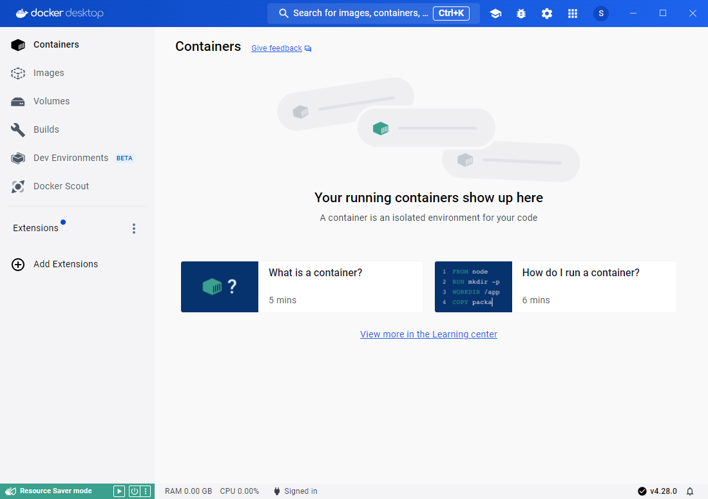This screenshot has height=499, width=708.
Task: Maximize the Docker Desktop window
Action: [663, 14]
